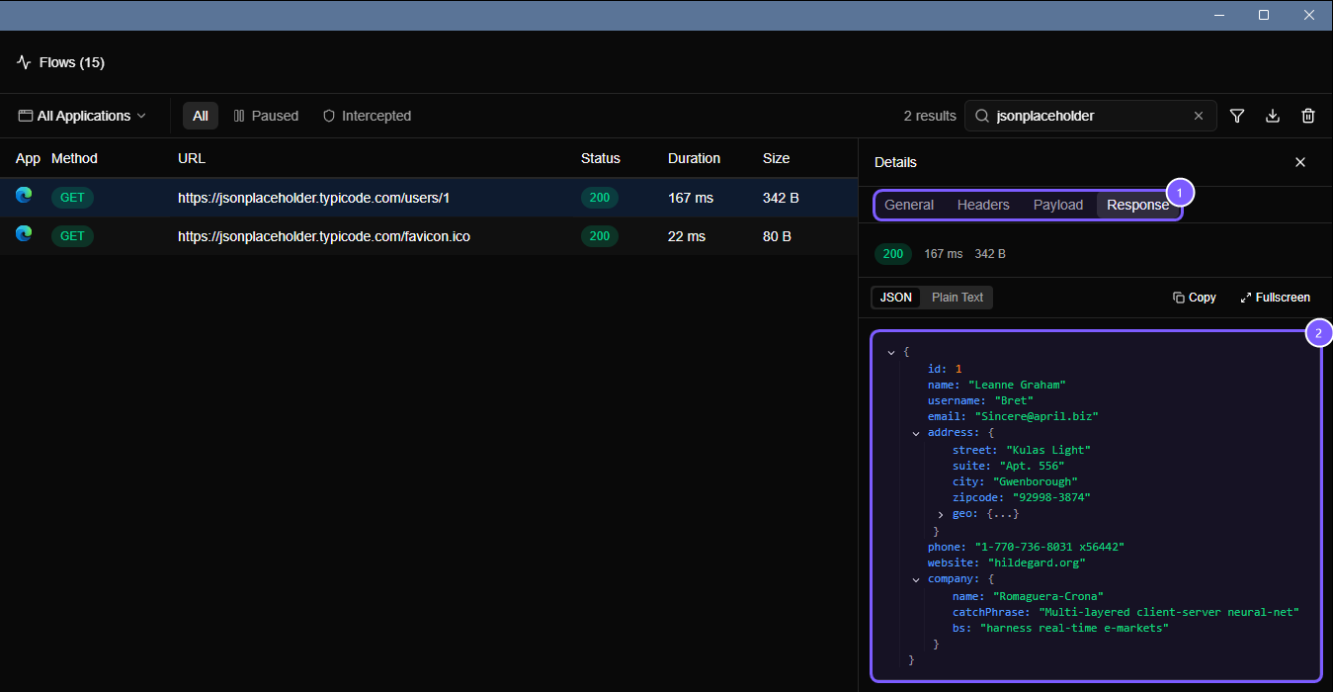Click the "Gwenborough" city value
The image size is (1333, 692).
[x=1036, y=481]
